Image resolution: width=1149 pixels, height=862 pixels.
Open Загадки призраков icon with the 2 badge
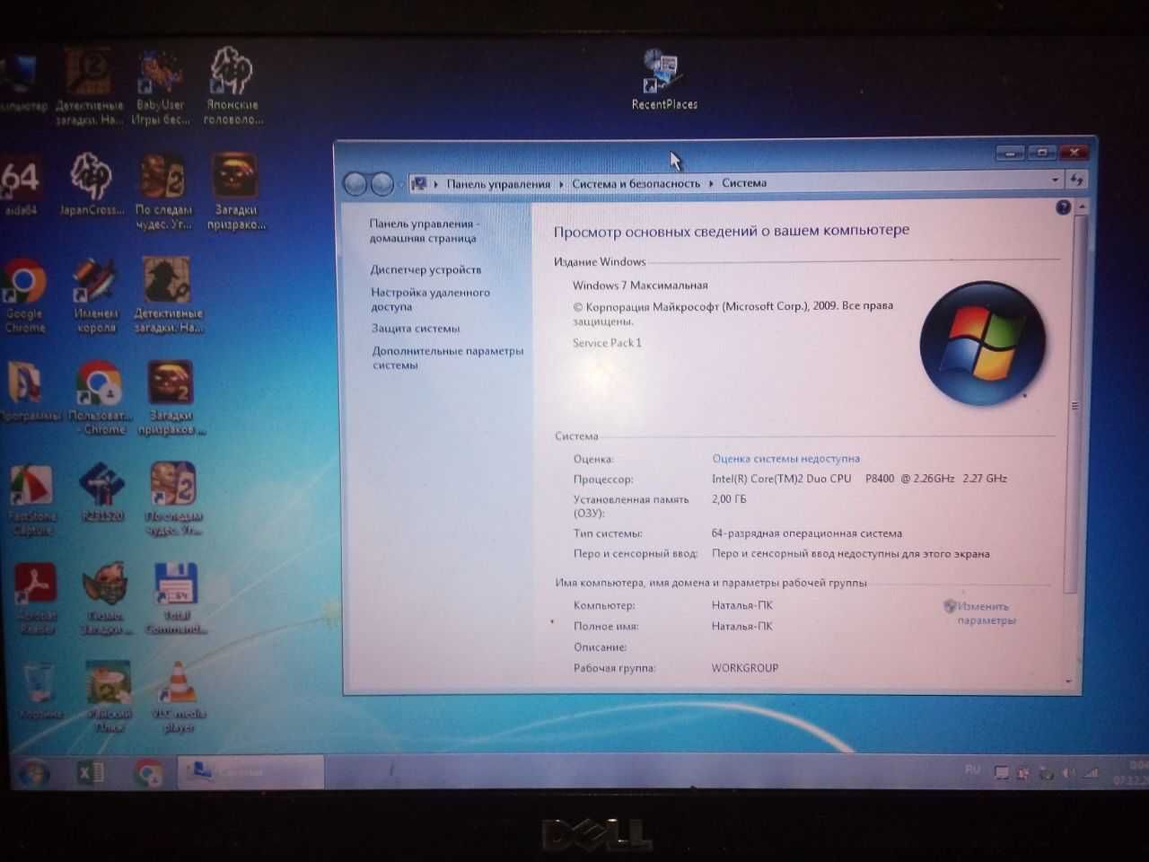(x=171, y=398)
